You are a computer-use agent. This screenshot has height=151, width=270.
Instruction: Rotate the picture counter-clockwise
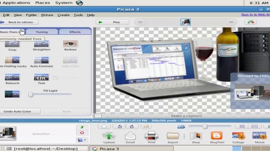(x=120, y=126)
